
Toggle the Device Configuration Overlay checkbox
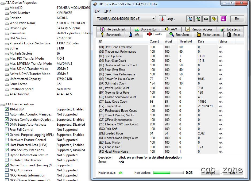coord(7,119)
